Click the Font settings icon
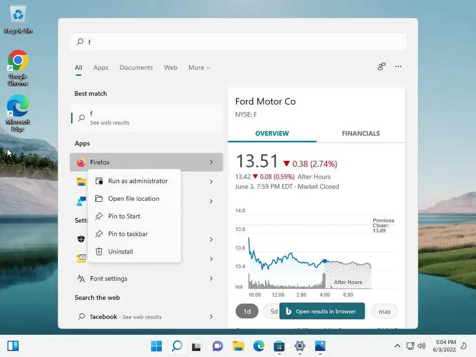Viewport: 476px width, 357px height. [81, 278]
